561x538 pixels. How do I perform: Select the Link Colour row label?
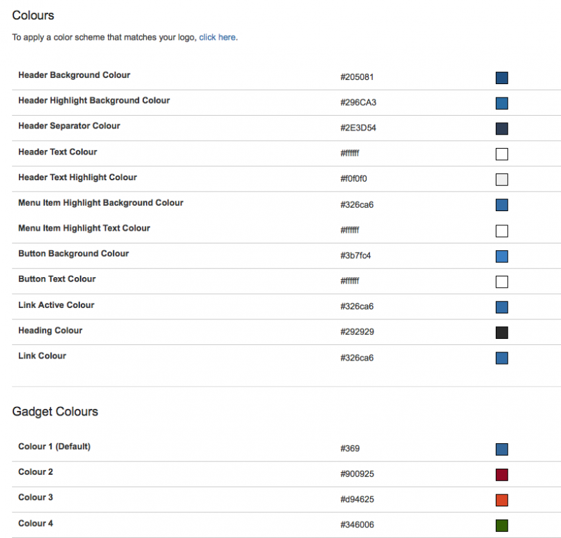(x=42, y=356)
